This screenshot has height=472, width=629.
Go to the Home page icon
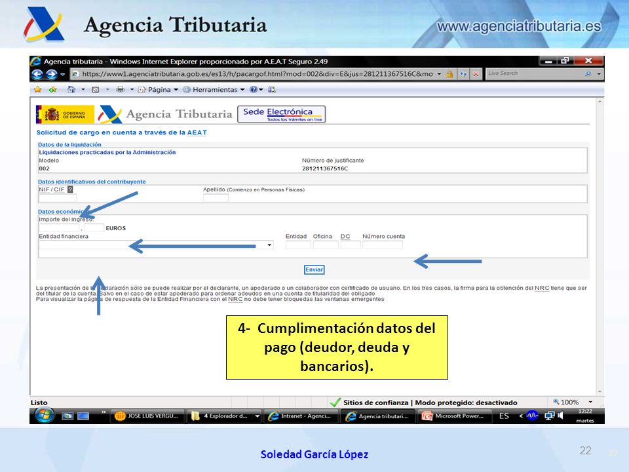71,90
